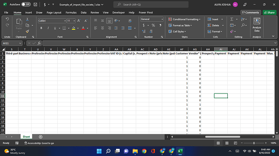279x156 pixels.
Task: Toggle Italic formatting
Action: 48,28
